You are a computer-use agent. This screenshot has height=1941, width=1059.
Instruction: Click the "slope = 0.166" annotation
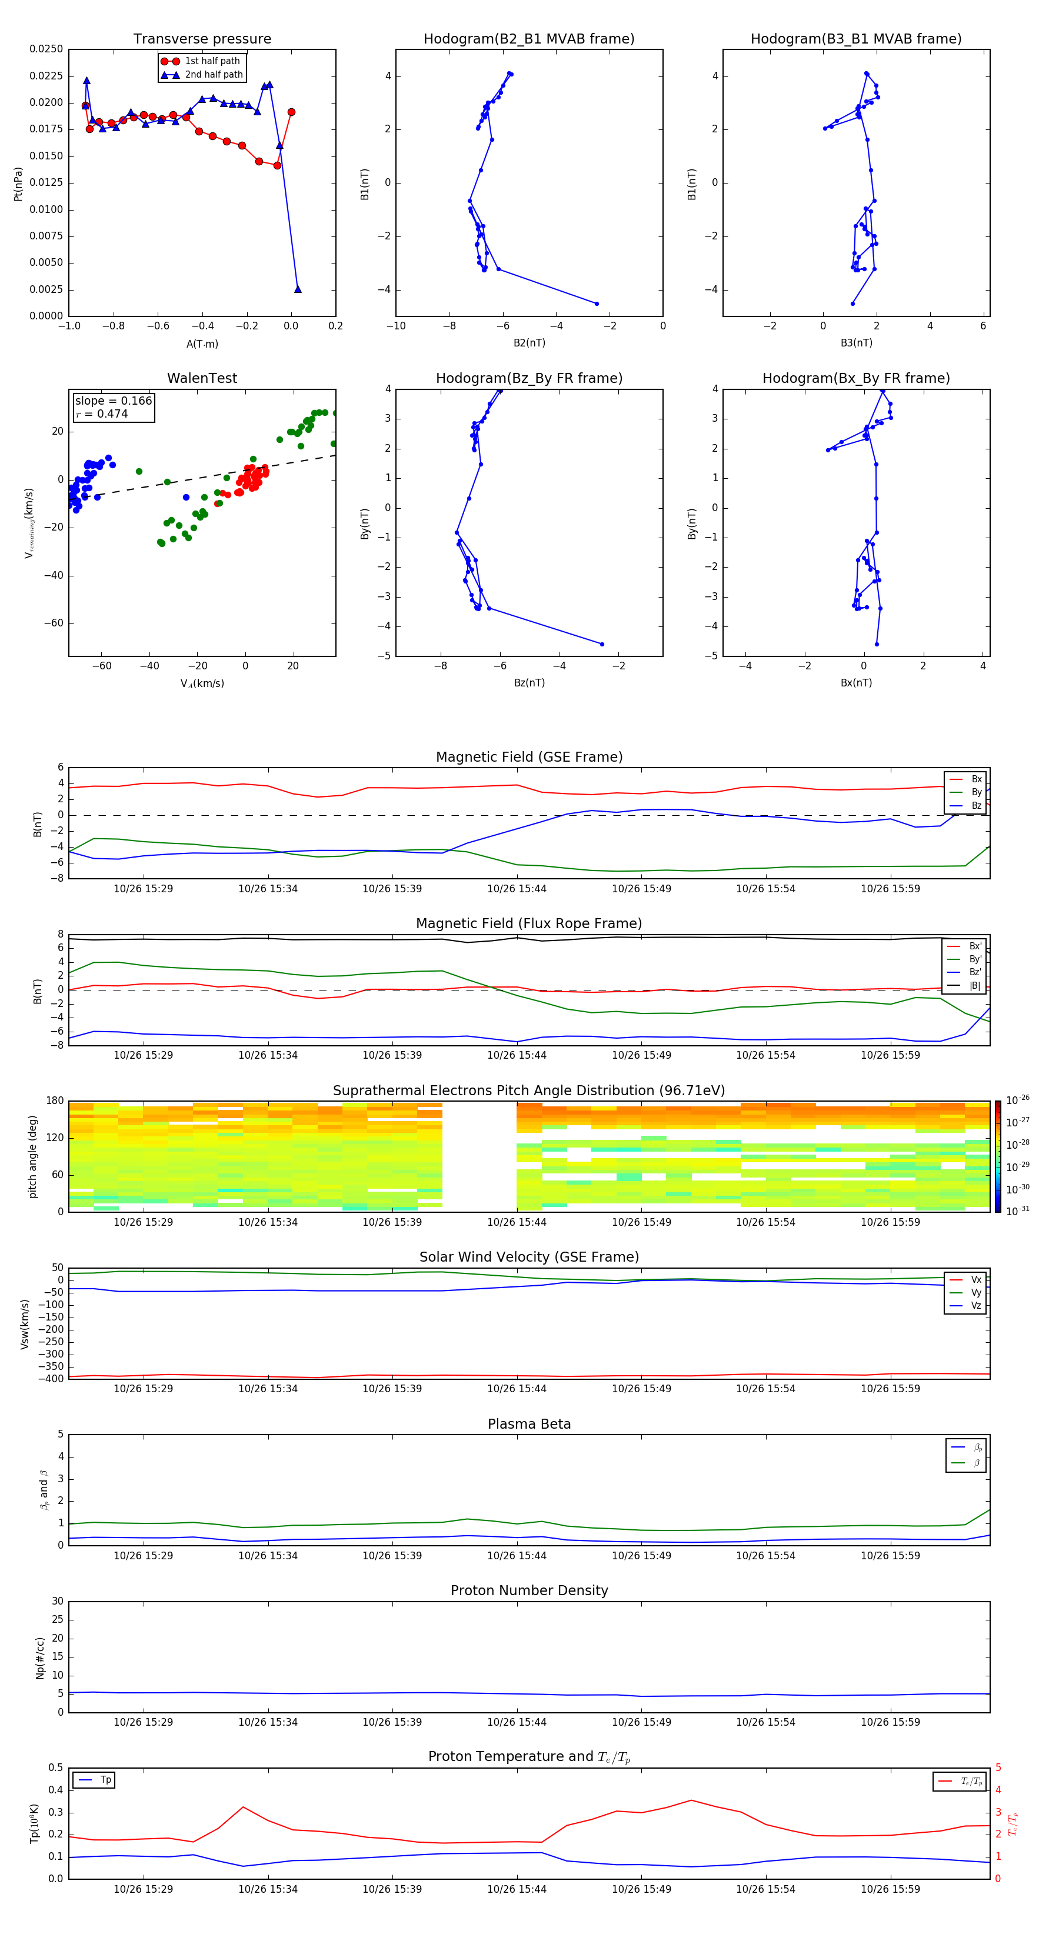113,401
